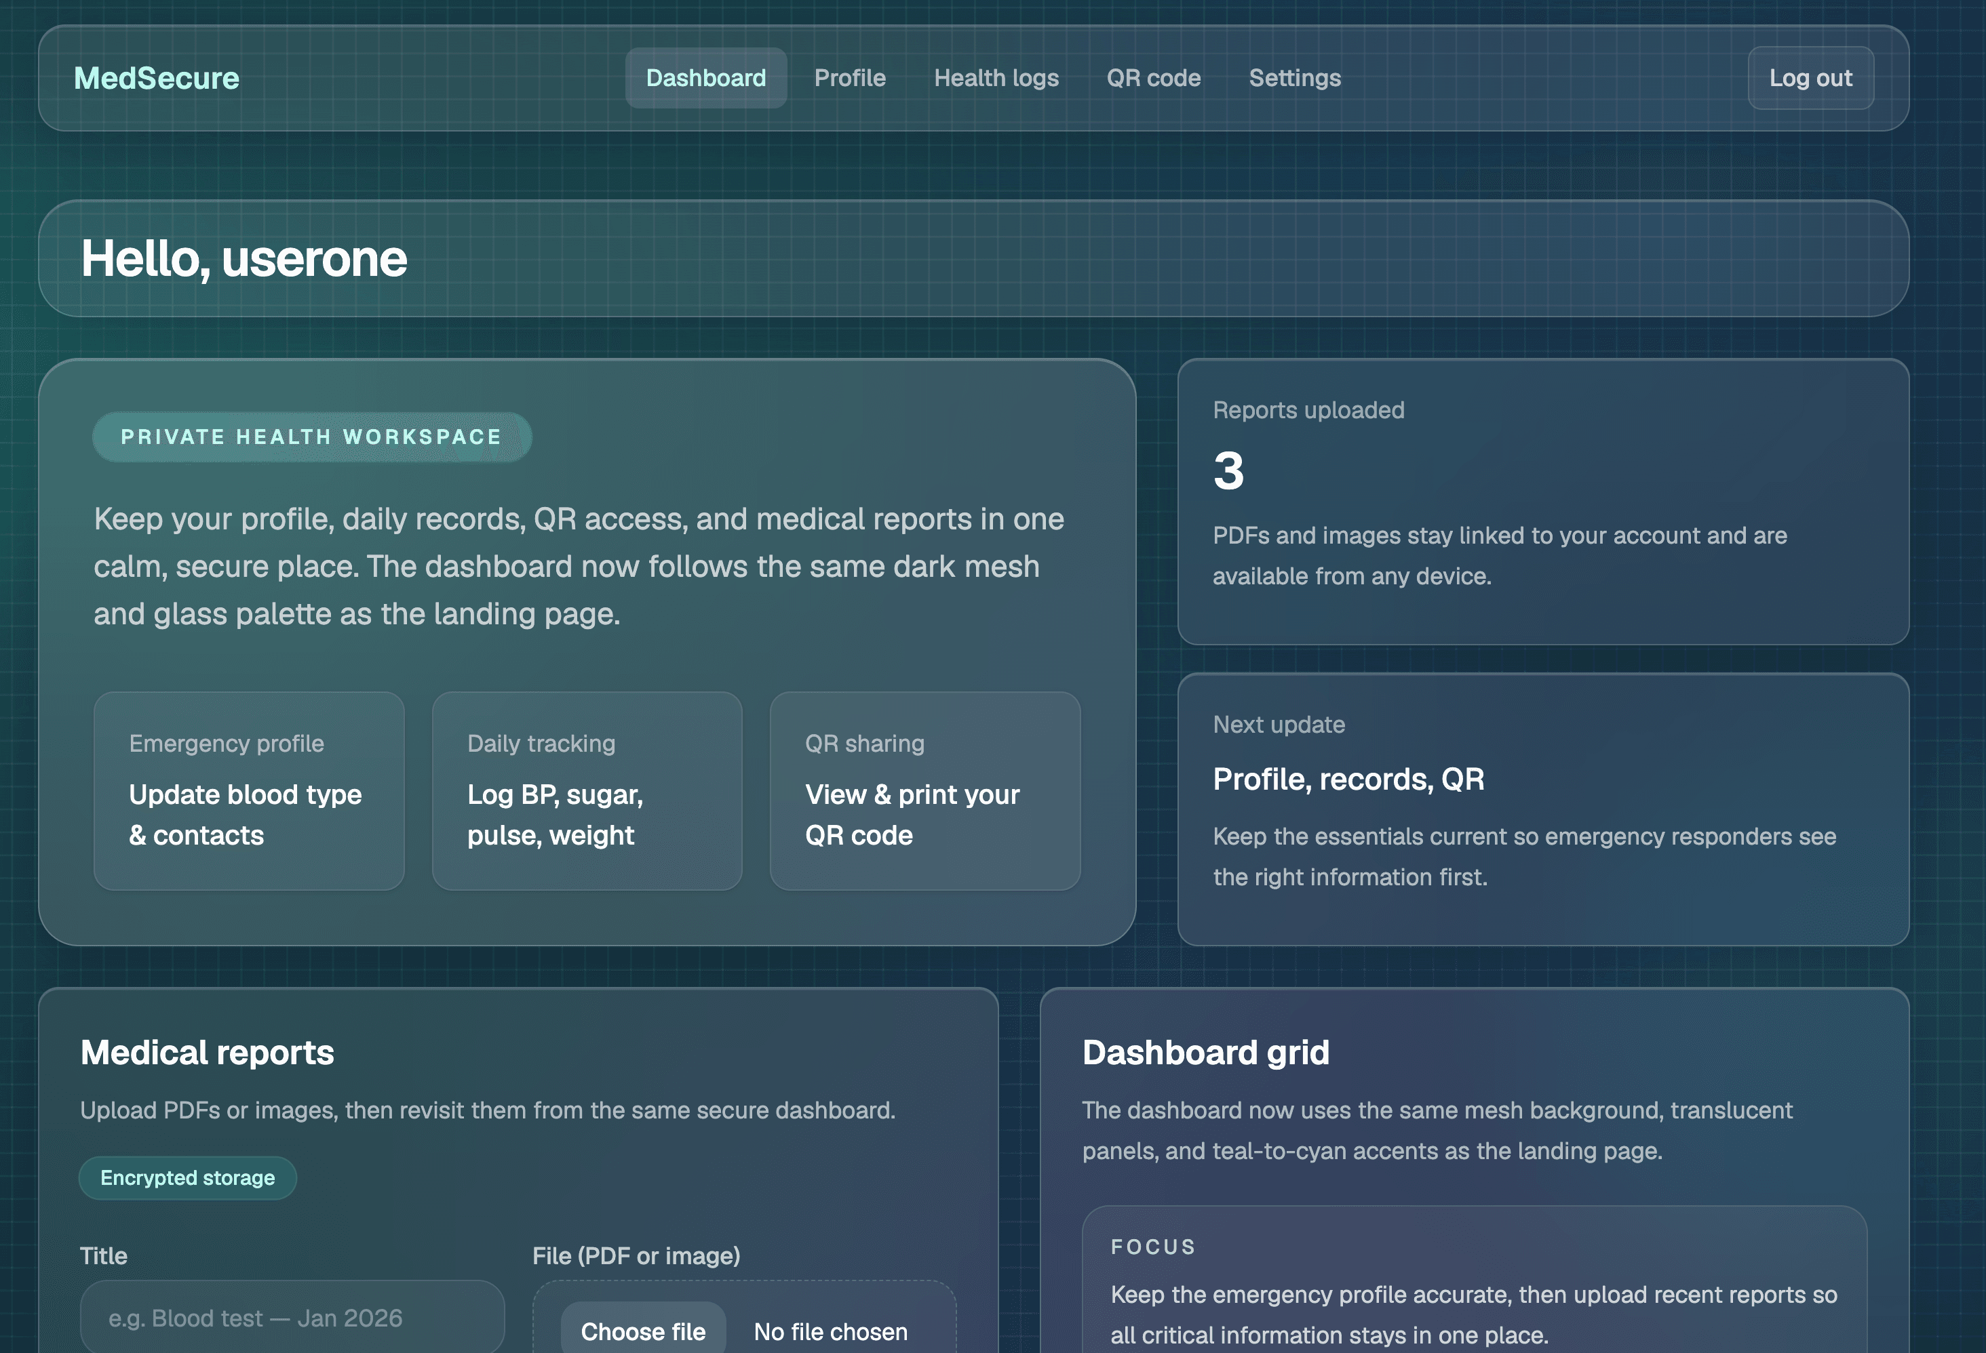Click the MedSecure logo
The image size is (1986, 1353).
tap(157, 79)
